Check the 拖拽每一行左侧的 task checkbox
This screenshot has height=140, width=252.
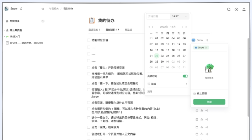tap(89, 74)
